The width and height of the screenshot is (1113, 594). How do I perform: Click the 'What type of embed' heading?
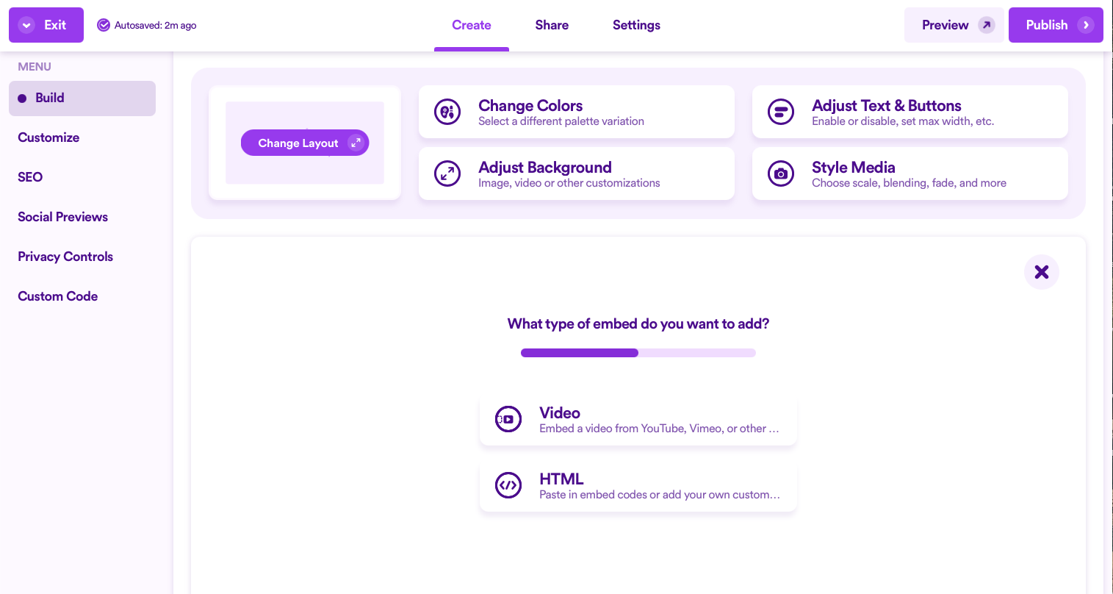(x=638, y=324)
